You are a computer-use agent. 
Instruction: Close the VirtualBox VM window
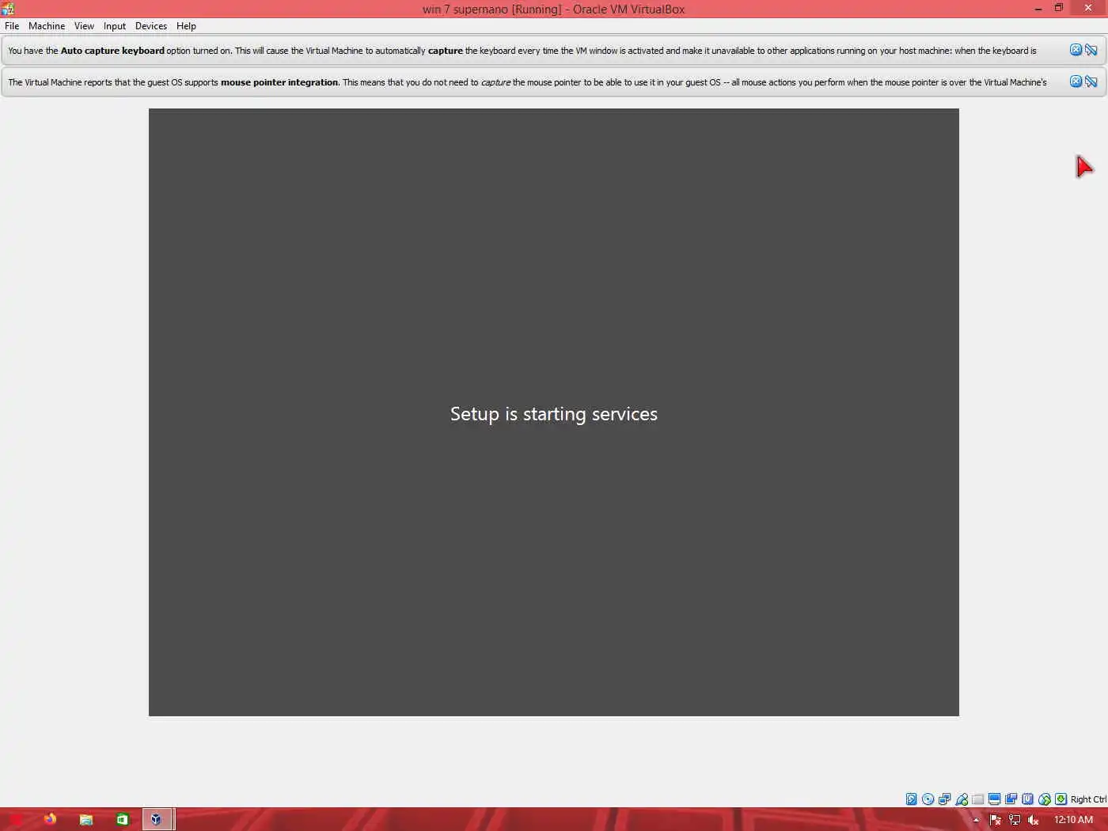tap(1088, 8)
